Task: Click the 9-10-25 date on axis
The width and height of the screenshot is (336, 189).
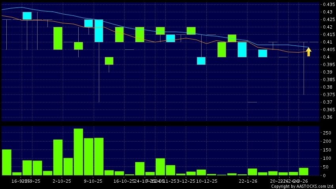Action: pyautogui.click(x=92, y=181)
